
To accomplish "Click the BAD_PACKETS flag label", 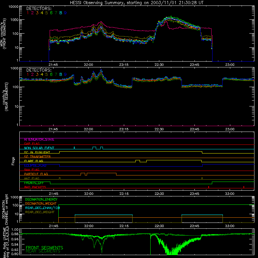I will click(35, 187).
